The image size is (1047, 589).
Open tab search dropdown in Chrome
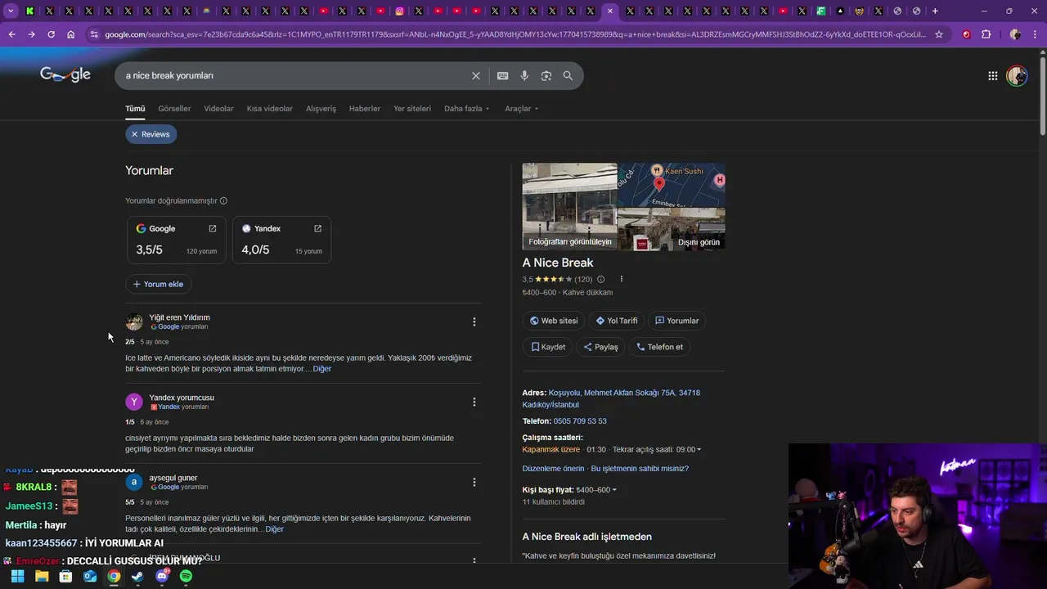10,11
